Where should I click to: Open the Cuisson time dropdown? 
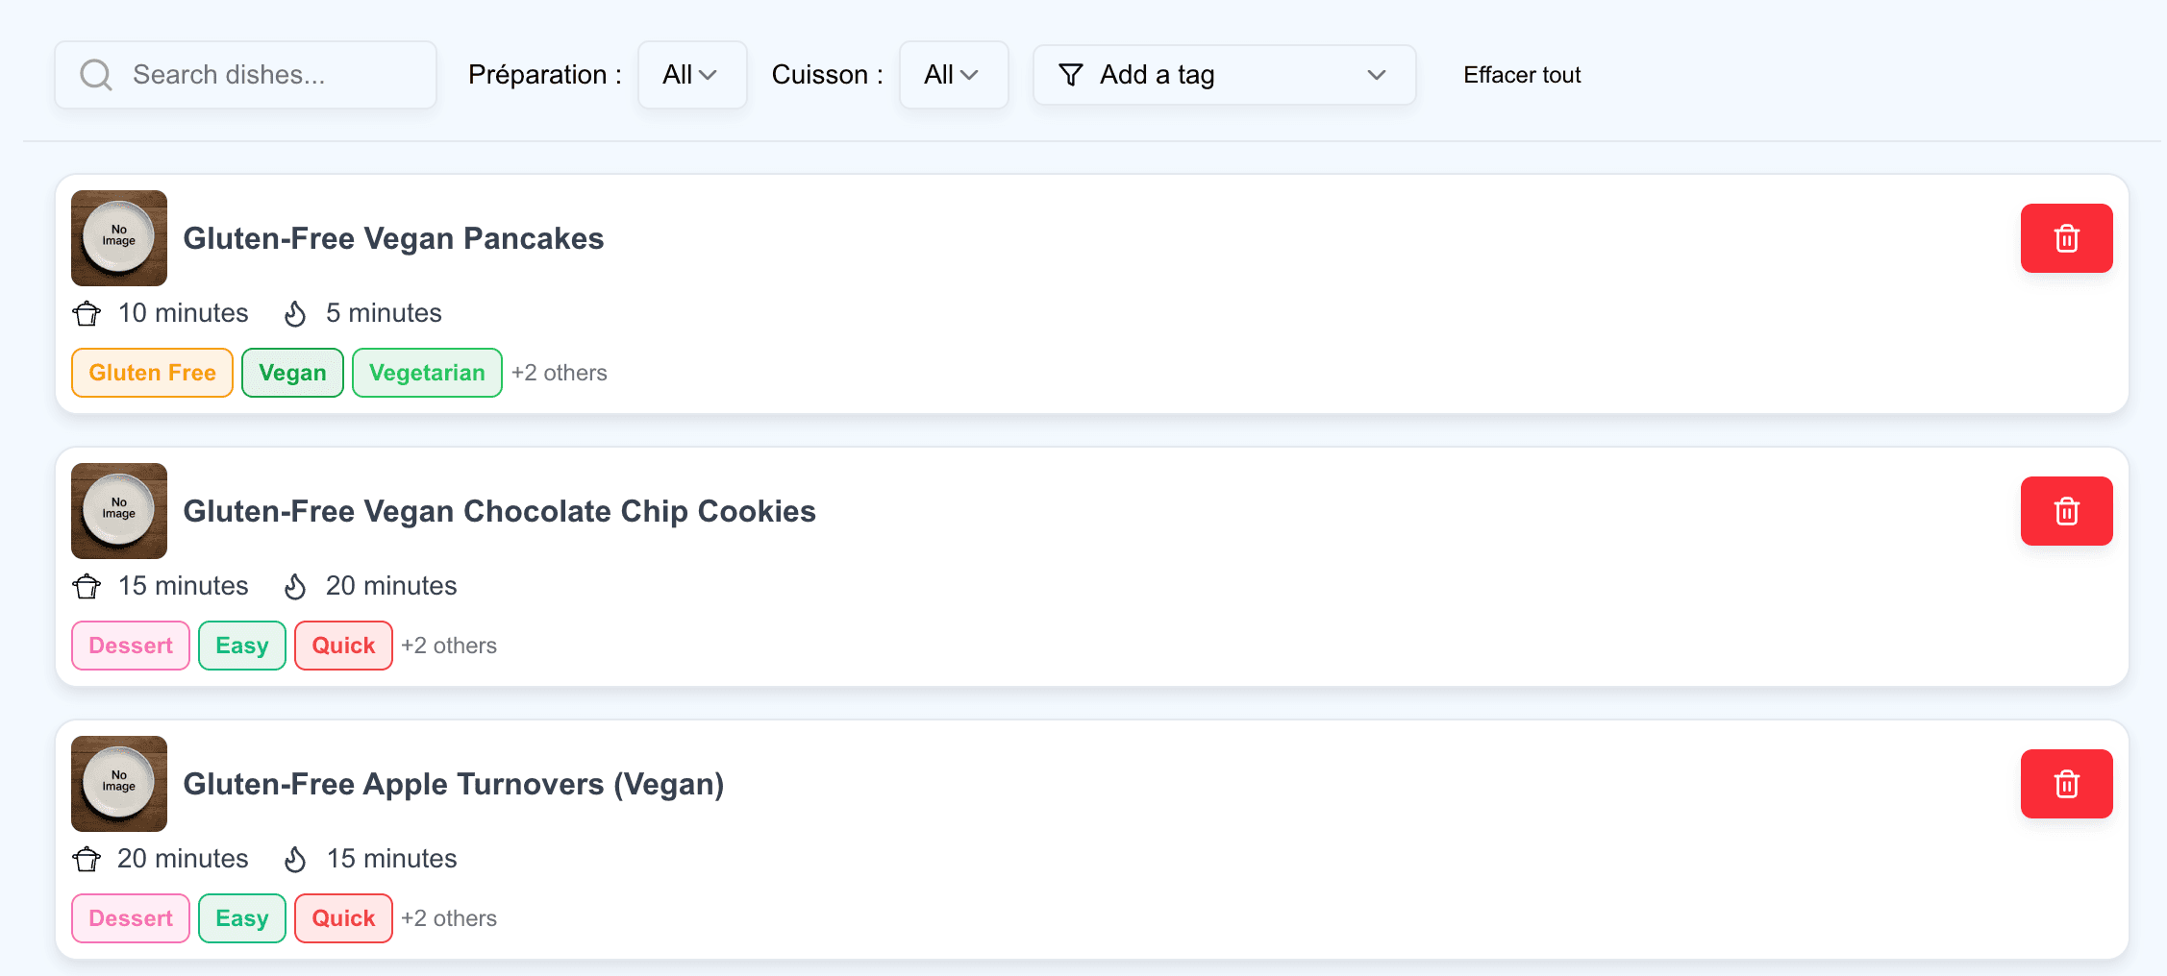[x=953, y=75]
